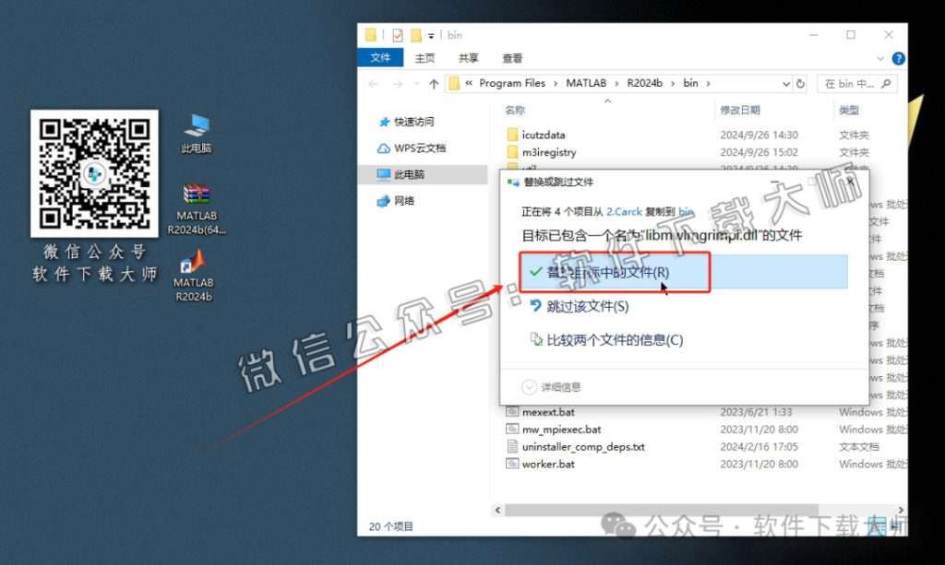Viewport: 945px width, 565px height.
Task: Open the Explorer help question mark icon
Action: pos(898,58)
